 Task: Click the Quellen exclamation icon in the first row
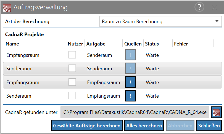point(130,55)
